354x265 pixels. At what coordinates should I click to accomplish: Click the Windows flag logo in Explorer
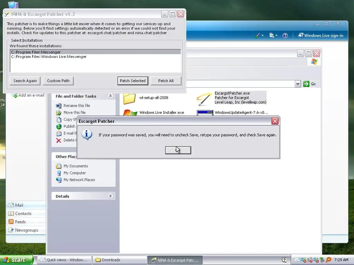click(314, 61)
